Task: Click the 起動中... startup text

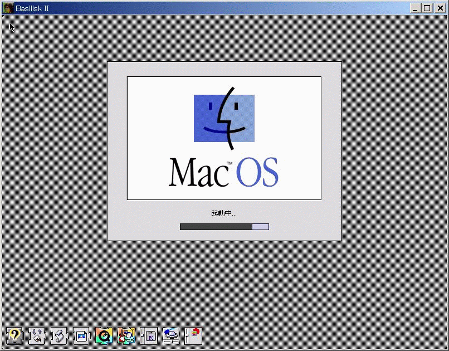Action: click(223, 213)
